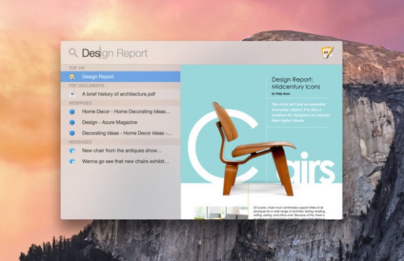Open A brief history of architecture.pdf

pos(121,94)
